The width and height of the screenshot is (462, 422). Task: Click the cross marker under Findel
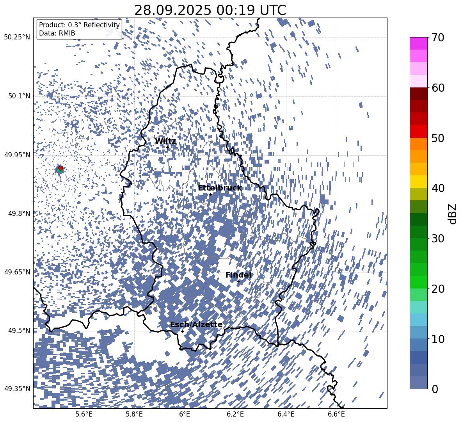click(238, 282)
